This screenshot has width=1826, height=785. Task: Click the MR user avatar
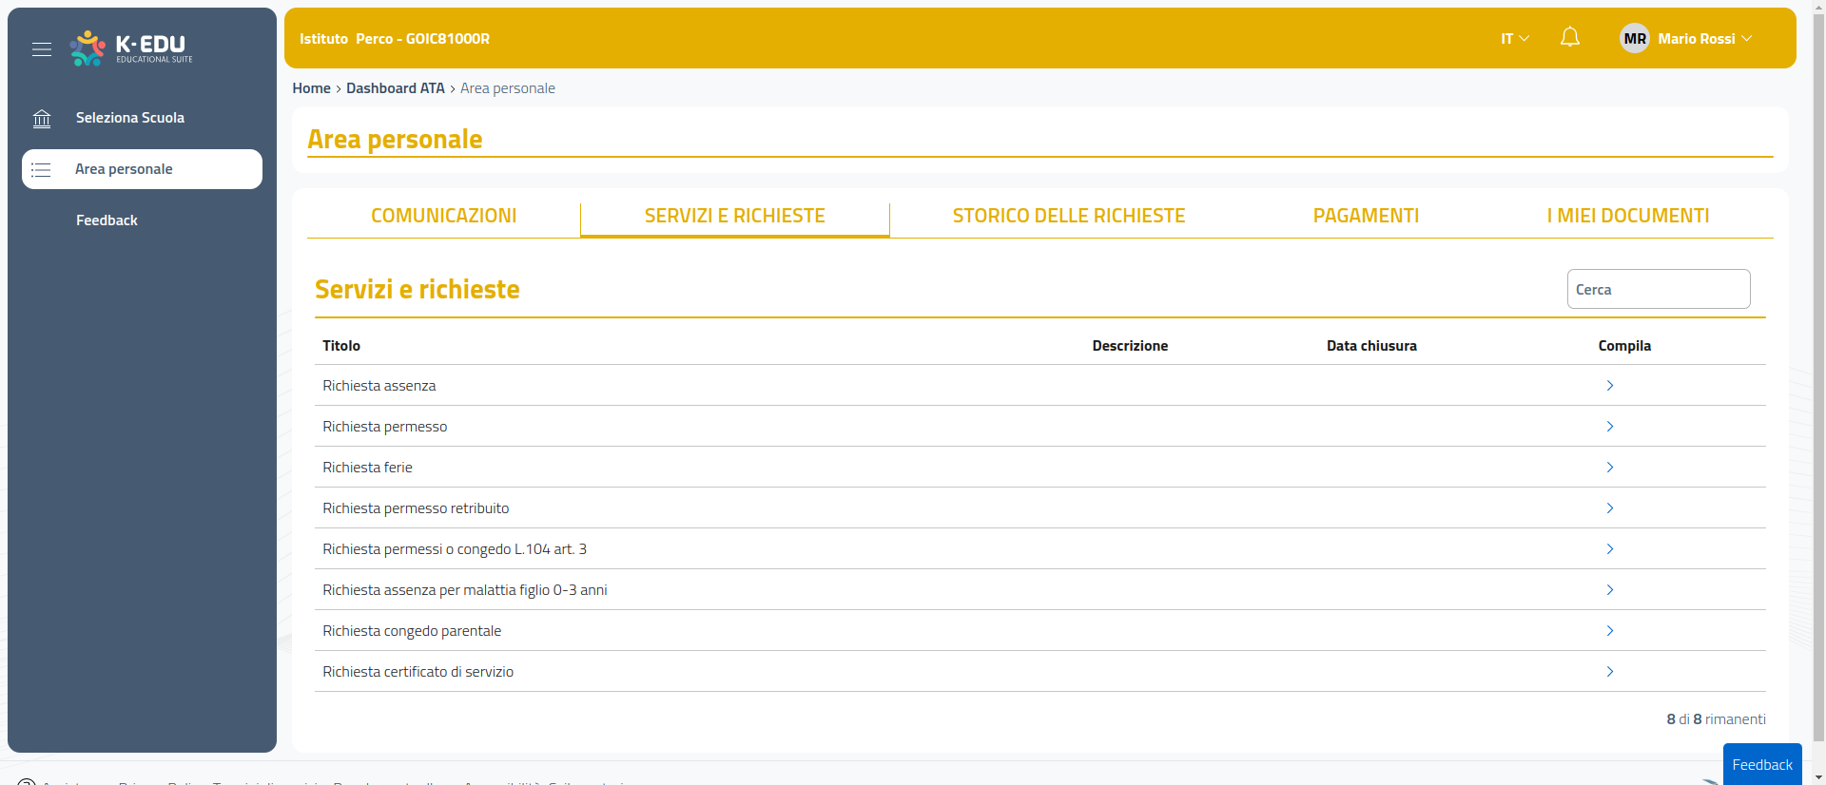point(1634,39)
